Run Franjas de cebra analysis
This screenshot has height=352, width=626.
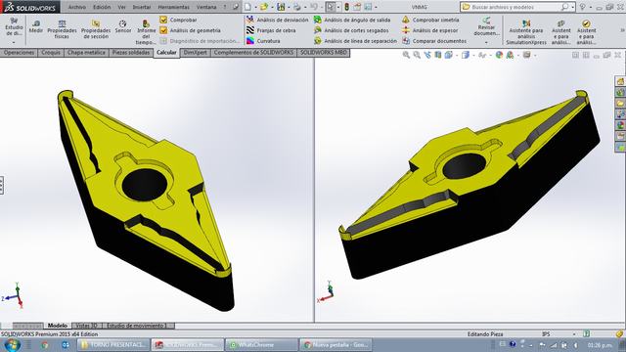tap(271, 30)
